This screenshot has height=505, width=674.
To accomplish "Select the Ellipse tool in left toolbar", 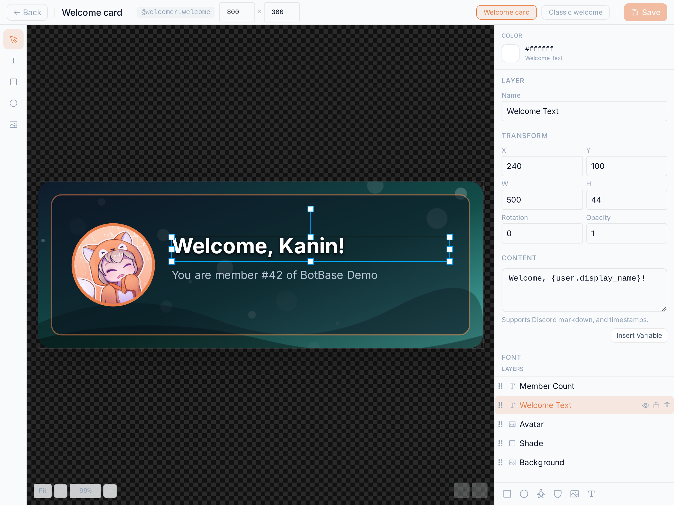I will coord(13,103).
